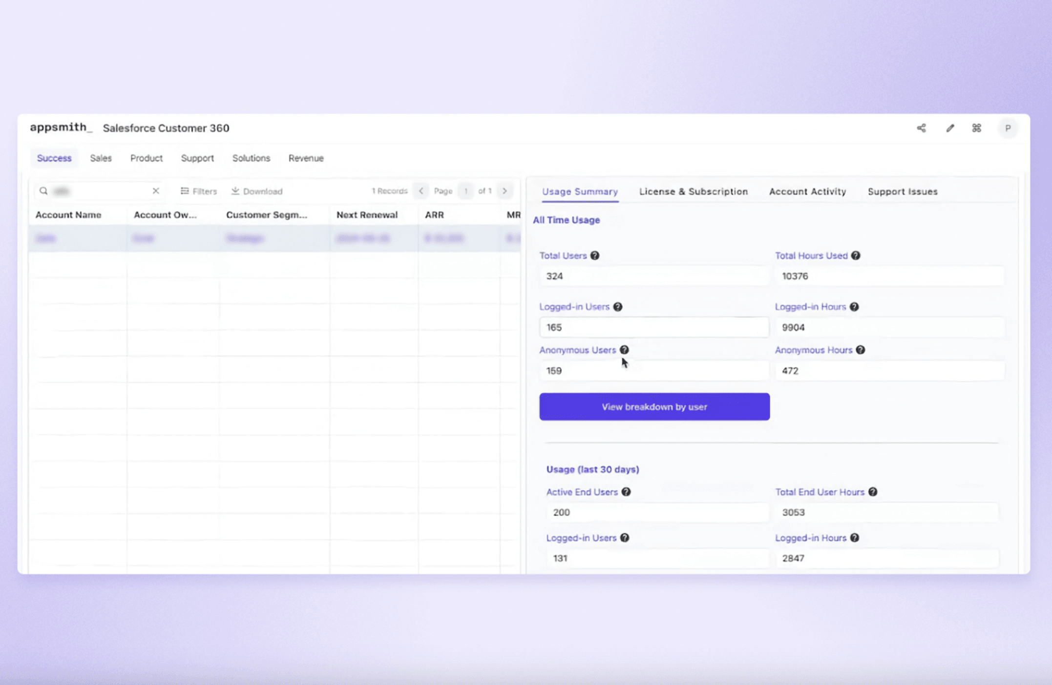Image resolution: width=1052 pixels, height=685 pixels.
Task: Click the Anonymous Users help icon
Action: [x=624, y=350]
